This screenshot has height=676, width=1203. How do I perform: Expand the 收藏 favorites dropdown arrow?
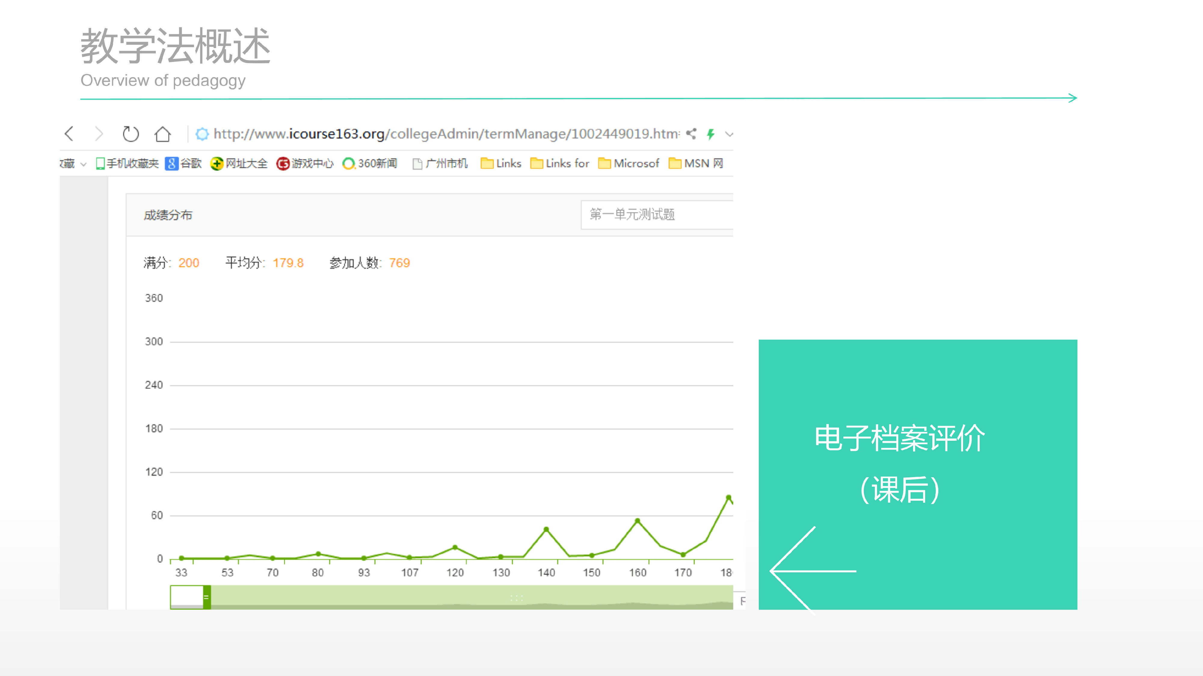[x=84, y=164]
